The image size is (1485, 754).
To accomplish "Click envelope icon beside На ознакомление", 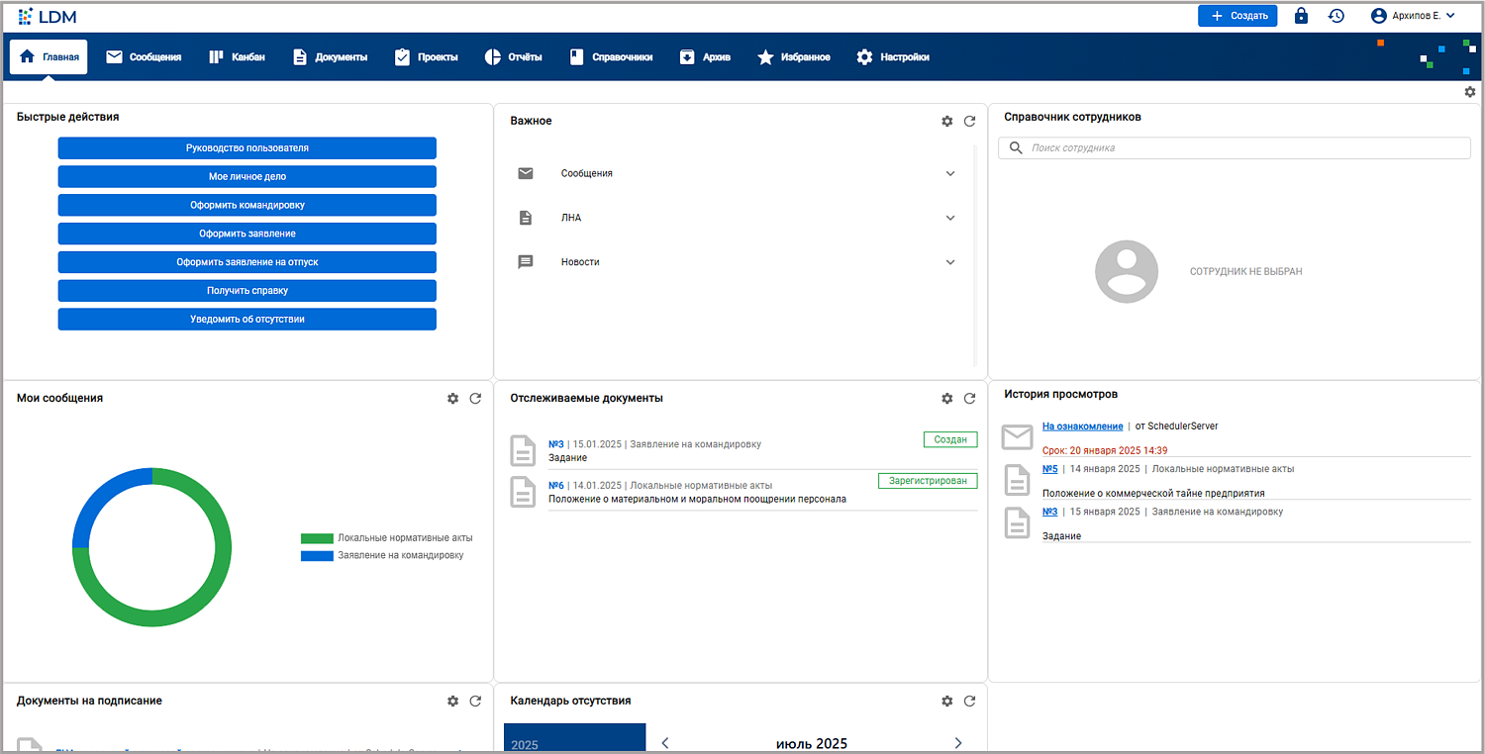I will (x=1017, y=437).
